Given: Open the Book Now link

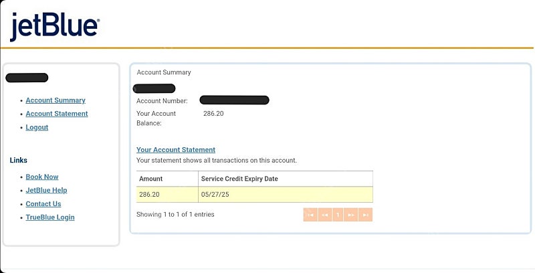Looking at the screenshot, I should click(x=42, y=177).
